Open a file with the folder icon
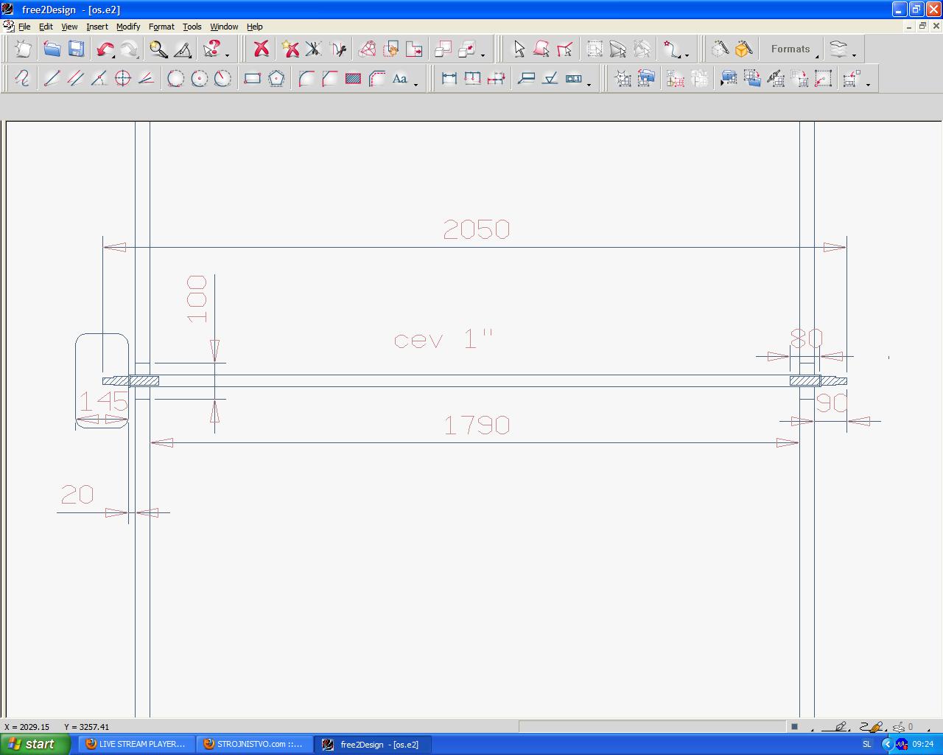This screenshot has width=943, height=755. (x=51, y=49)
